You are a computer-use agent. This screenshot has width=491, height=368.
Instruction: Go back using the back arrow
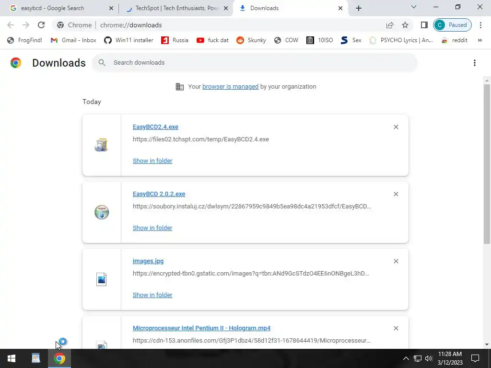(11, 25)
